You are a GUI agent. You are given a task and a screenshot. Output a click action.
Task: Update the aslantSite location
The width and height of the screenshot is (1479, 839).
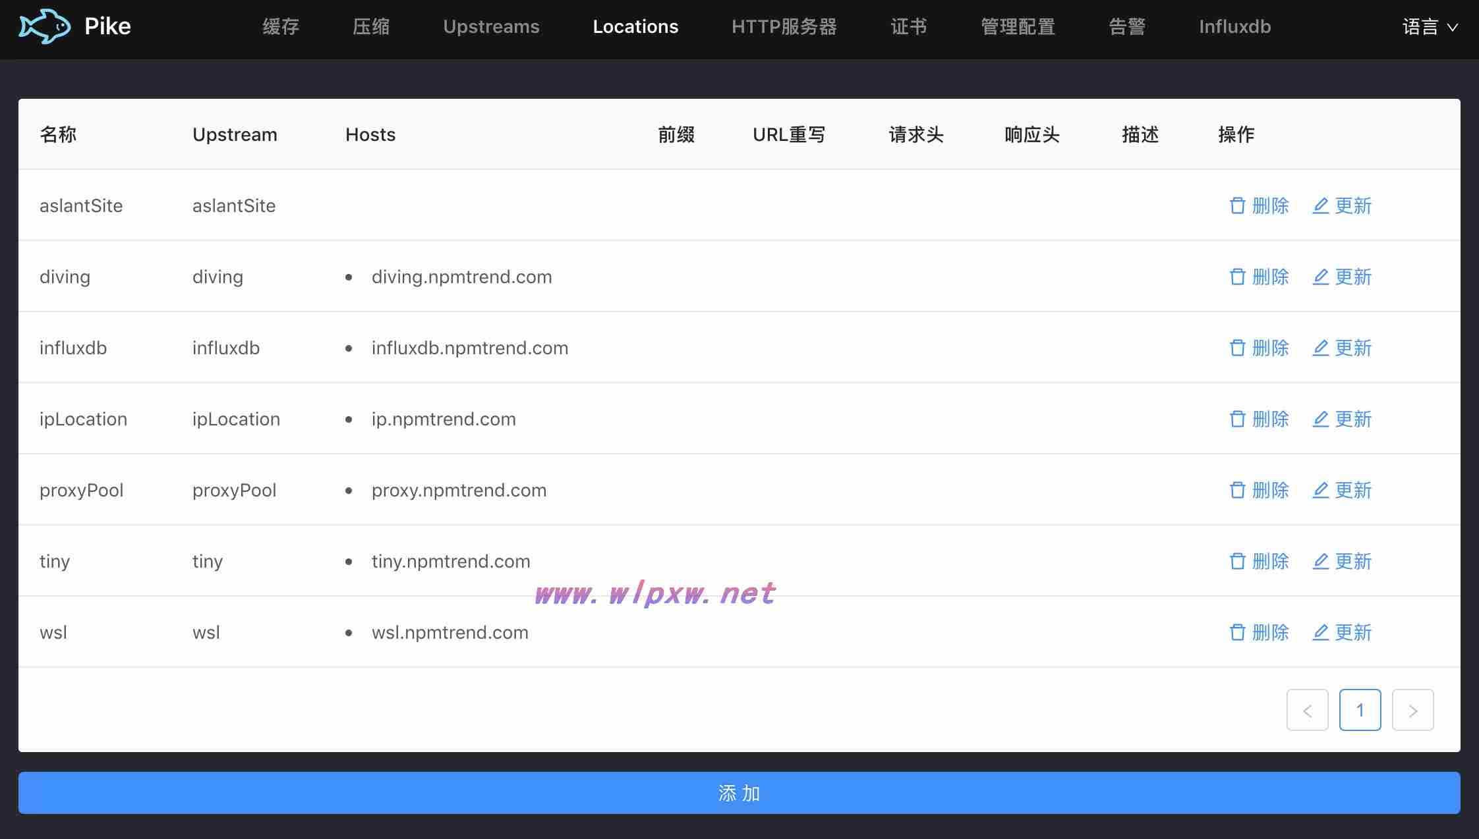(x=1342, y=205)
